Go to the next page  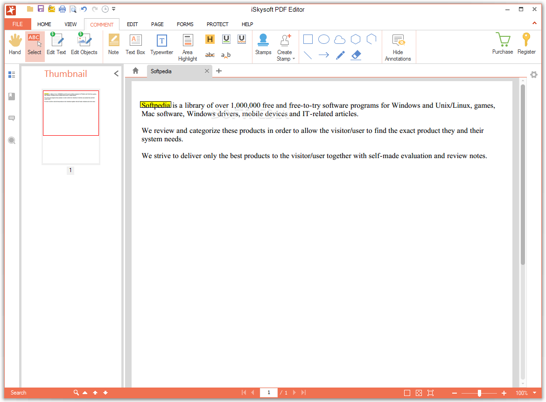click(294, 393)
